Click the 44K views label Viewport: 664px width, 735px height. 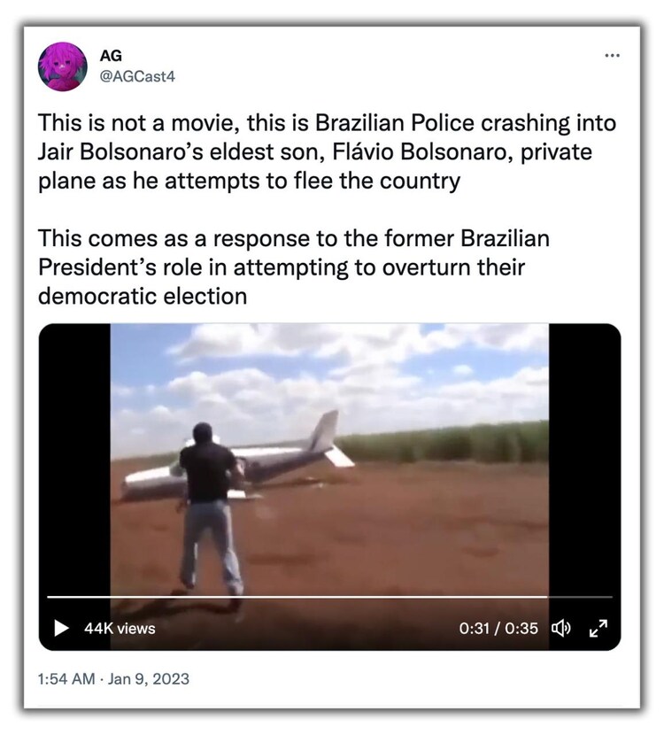point(120,629)
